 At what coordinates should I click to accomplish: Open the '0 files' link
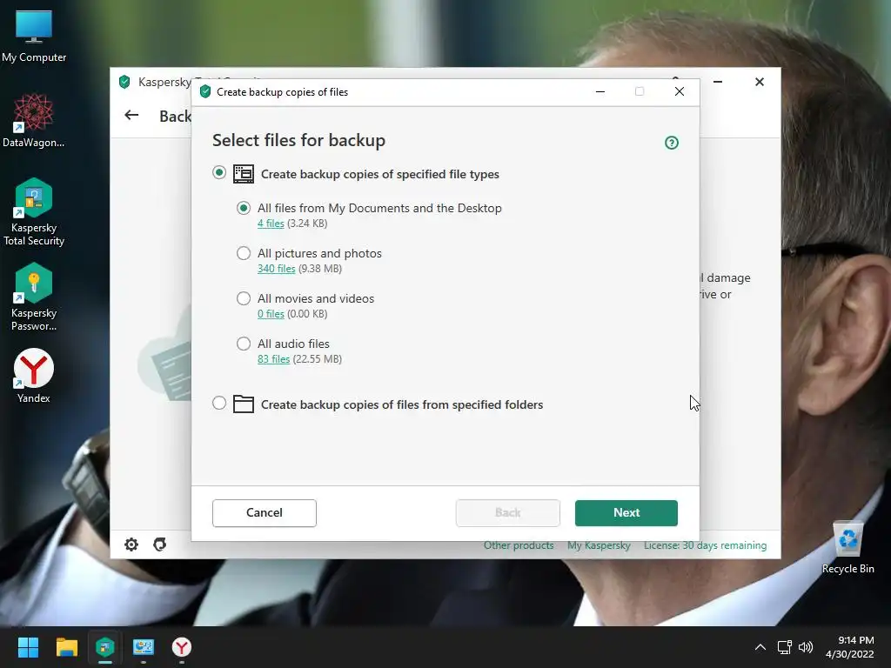pos(271,313)
